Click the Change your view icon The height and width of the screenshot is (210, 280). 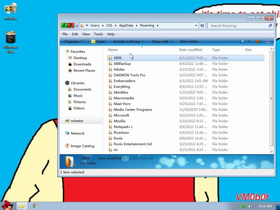[243, 42]
